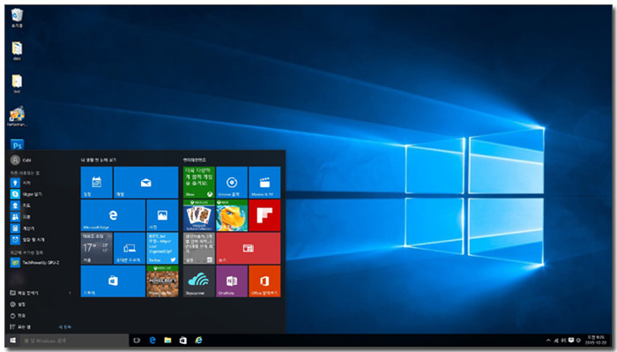617x352 pixels.
Task: Open the Action Center notifications icon
Action: 571,341
